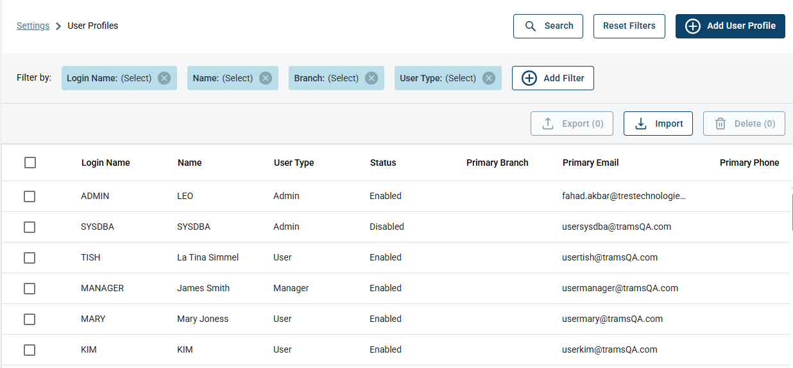Click the Add Filter button label

[x=564, y=78]
